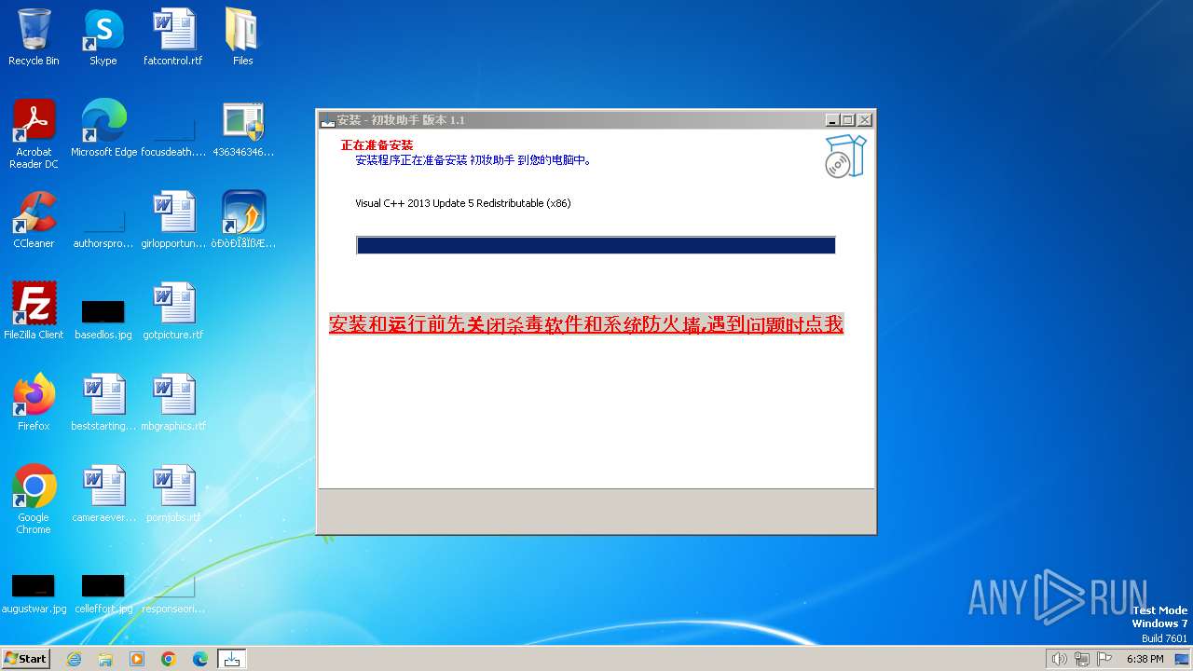Minimize the installer window
Screen dimensions: 1193x671
point(832,120)
